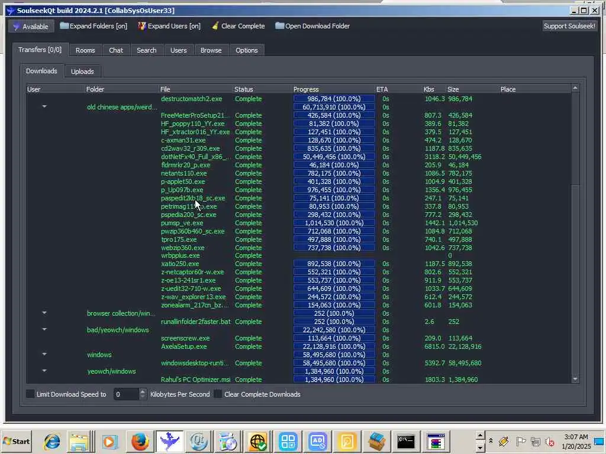Click progress bar of AxelaSetup.exe
606x454 pixels.
click(334, 346)
